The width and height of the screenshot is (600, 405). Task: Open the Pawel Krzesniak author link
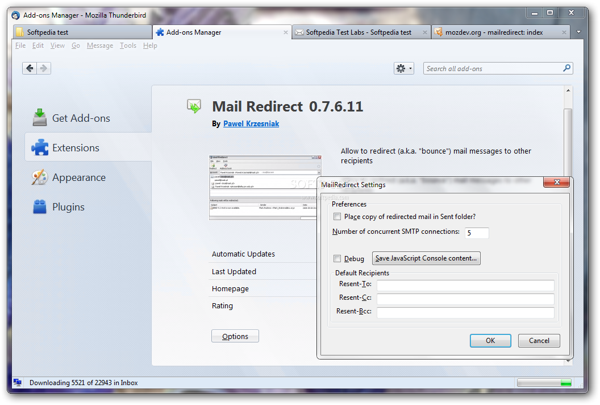pyautogui.click(x=251, y=124)
